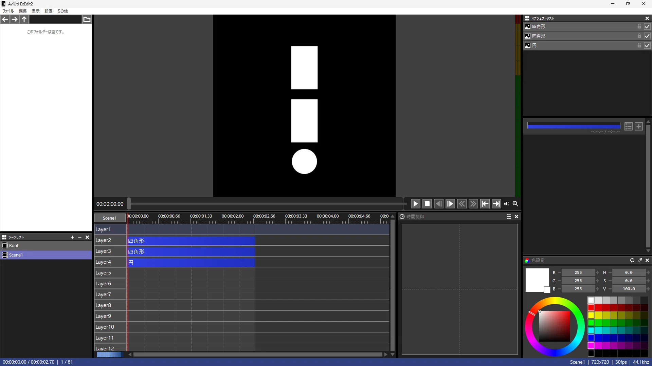Screen dimensions: 652x366
Task: Click the speaker volume icon
Action: pos(507,204)
